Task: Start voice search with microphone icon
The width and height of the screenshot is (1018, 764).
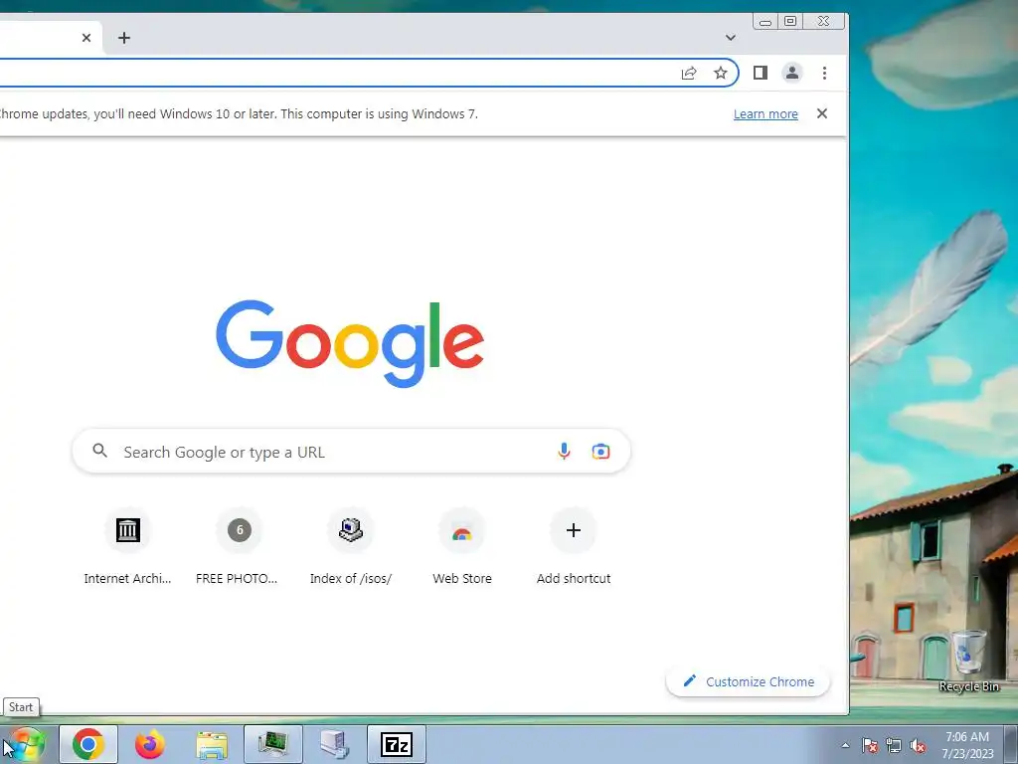Action: [565, 451]
